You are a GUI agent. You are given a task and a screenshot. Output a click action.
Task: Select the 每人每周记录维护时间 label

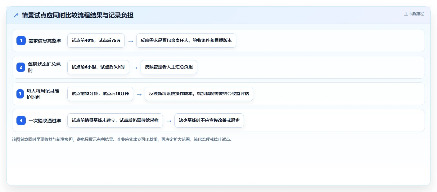pos(43,94)
